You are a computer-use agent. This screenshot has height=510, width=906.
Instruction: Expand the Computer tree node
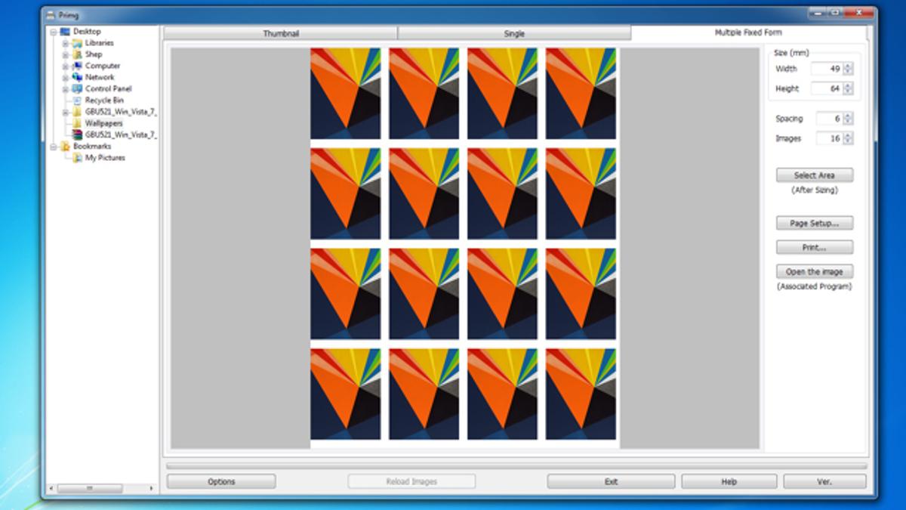(x=66, y=66)
